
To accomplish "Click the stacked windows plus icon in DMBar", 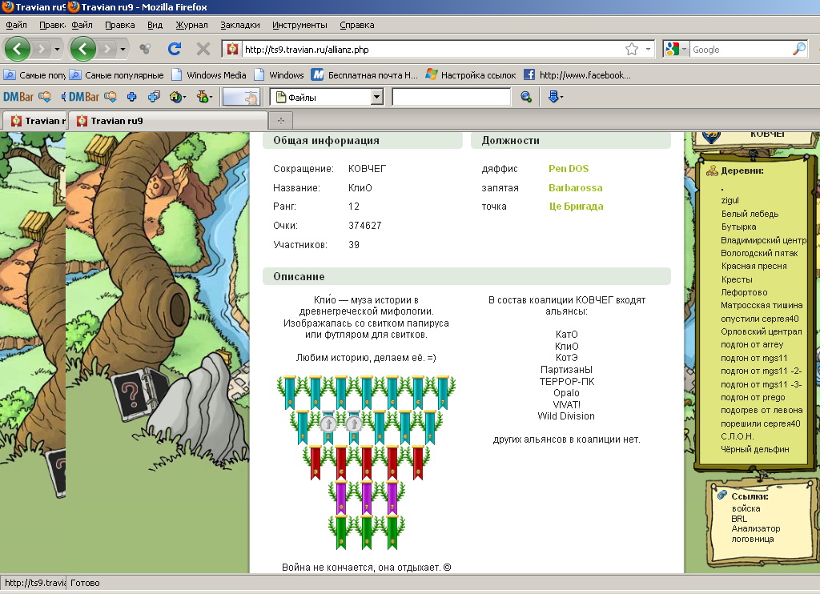I will [x=154, y=97].
